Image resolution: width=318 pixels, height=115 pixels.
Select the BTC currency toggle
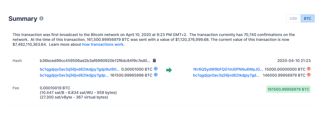point(307,18)
